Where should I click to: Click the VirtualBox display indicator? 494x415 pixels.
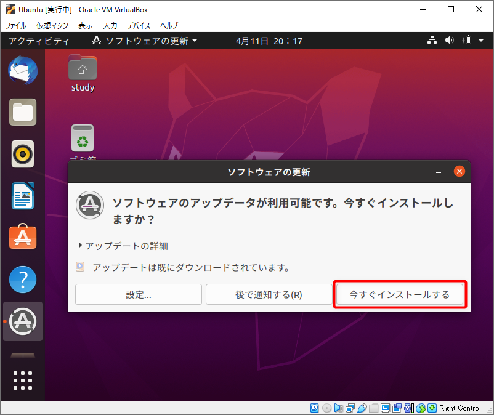(x=386, y=408)
